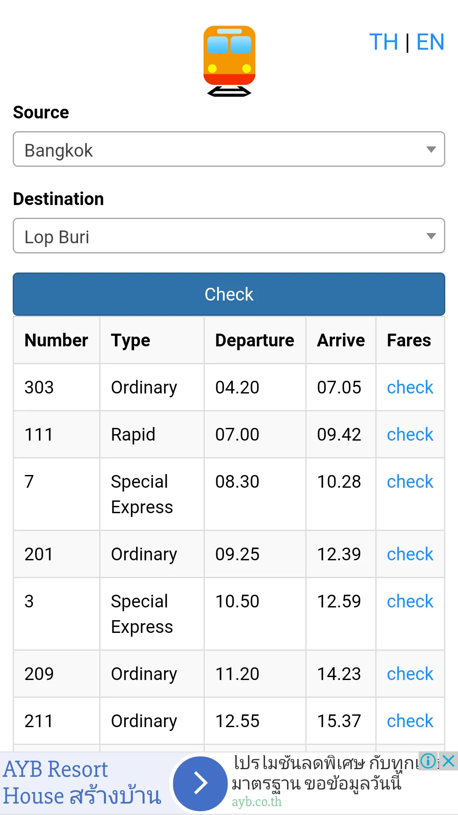Click the Source dropdown arrow
The image size is (458, 815).
[x=431, y=149]
